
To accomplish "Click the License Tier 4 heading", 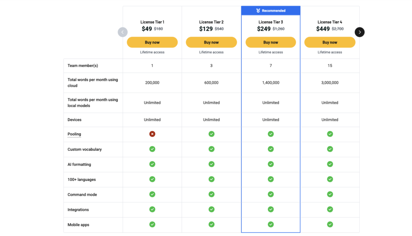I will click(330, 22).
